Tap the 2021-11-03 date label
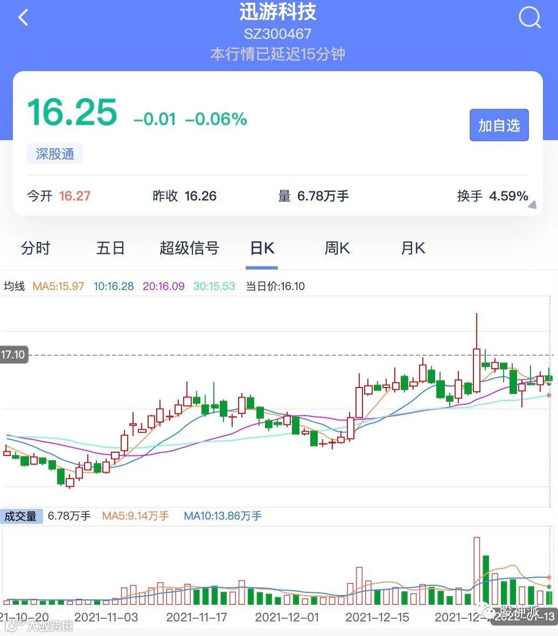This screenshot has height=636, width=558. click(106, 617)
